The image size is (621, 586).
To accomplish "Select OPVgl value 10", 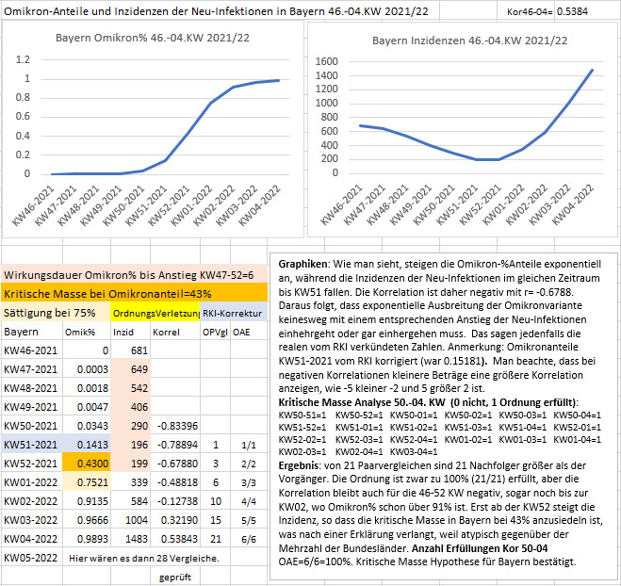I will click(215, 501).
